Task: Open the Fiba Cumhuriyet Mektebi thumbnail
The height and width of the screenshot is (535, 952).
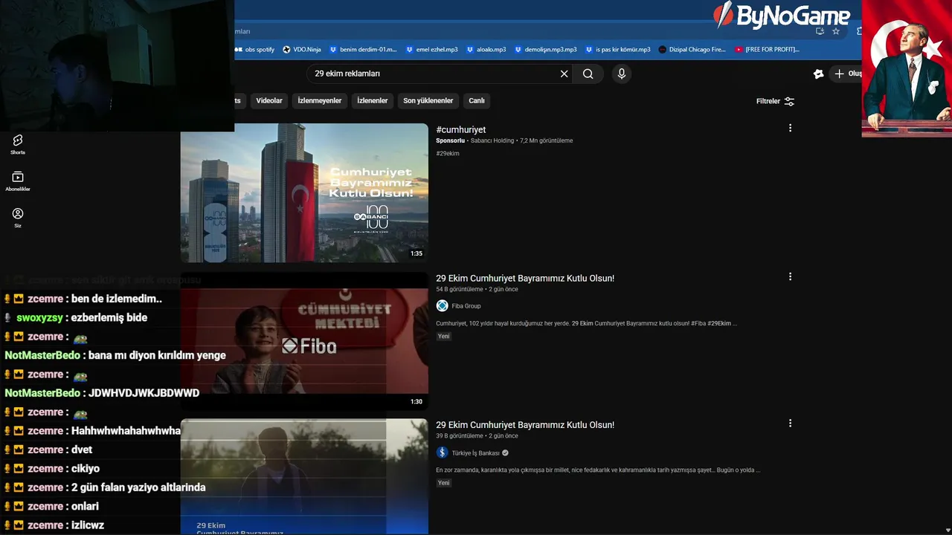Action: (304, 341)
